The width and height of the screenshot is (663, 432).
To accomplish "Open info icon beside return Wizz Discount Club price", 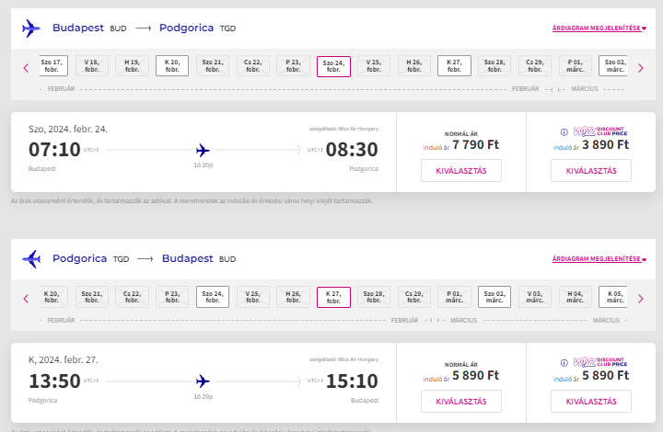I will point(564,363).
